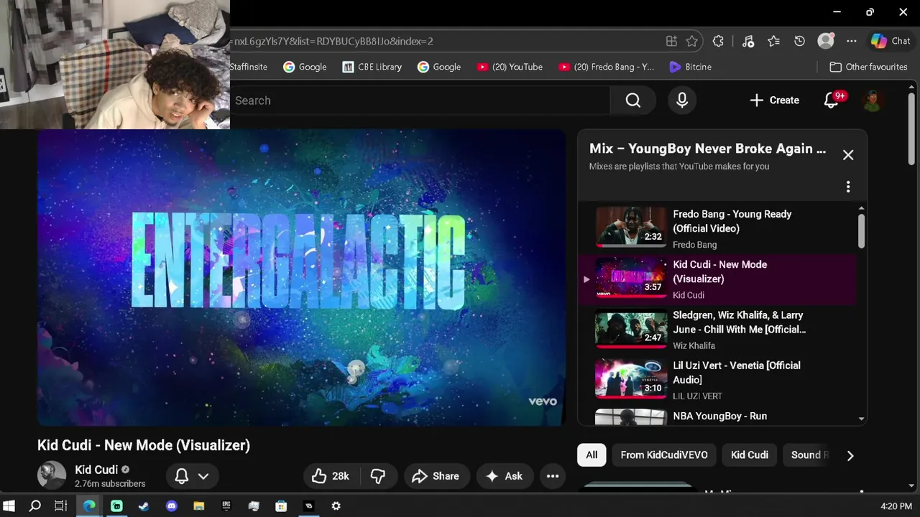This screenshot has width=920, height=517.
Task: Open Edge profile avatar
Action: click(x=826, y=42)
